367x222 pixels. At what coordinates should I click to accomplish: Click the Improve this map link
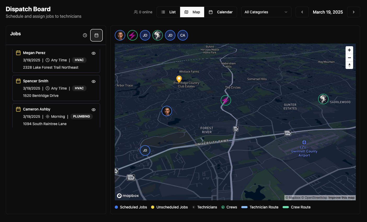click(341, 198)
